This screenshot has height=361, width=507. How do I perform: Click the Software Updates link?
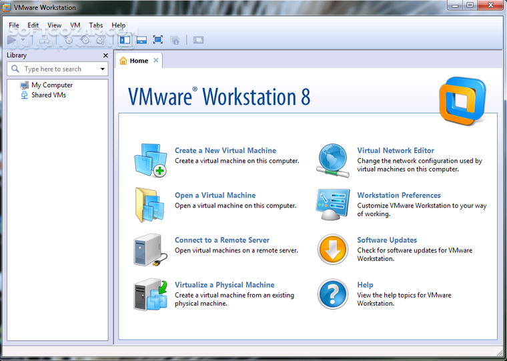click(x=387, y=240)
